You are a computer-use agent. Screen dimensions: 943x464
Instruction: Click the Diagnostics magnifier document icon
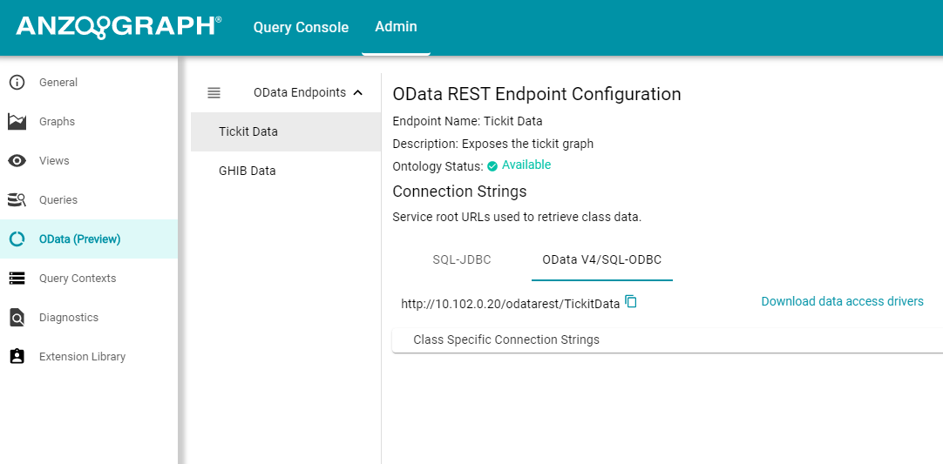point(17,318)
